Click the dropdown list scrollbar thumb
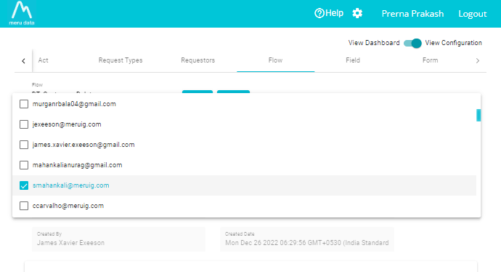This screenshot has width=501, height=272. click(x=478, y=115)
